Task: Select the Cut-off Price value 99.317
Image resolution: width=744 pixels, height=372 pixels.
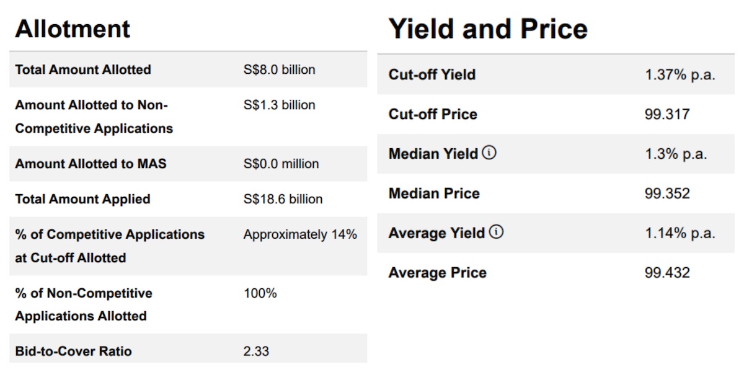Action: (667, 115)
